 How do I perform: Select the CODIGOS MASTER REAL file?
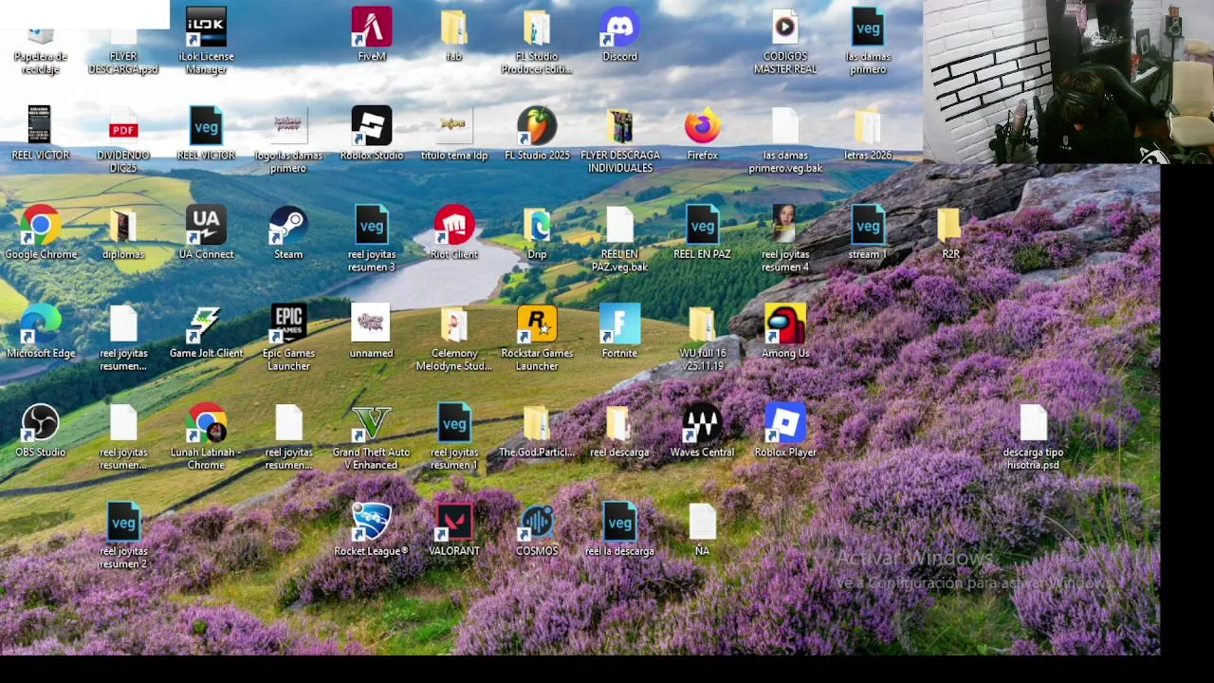click(784, 28)
